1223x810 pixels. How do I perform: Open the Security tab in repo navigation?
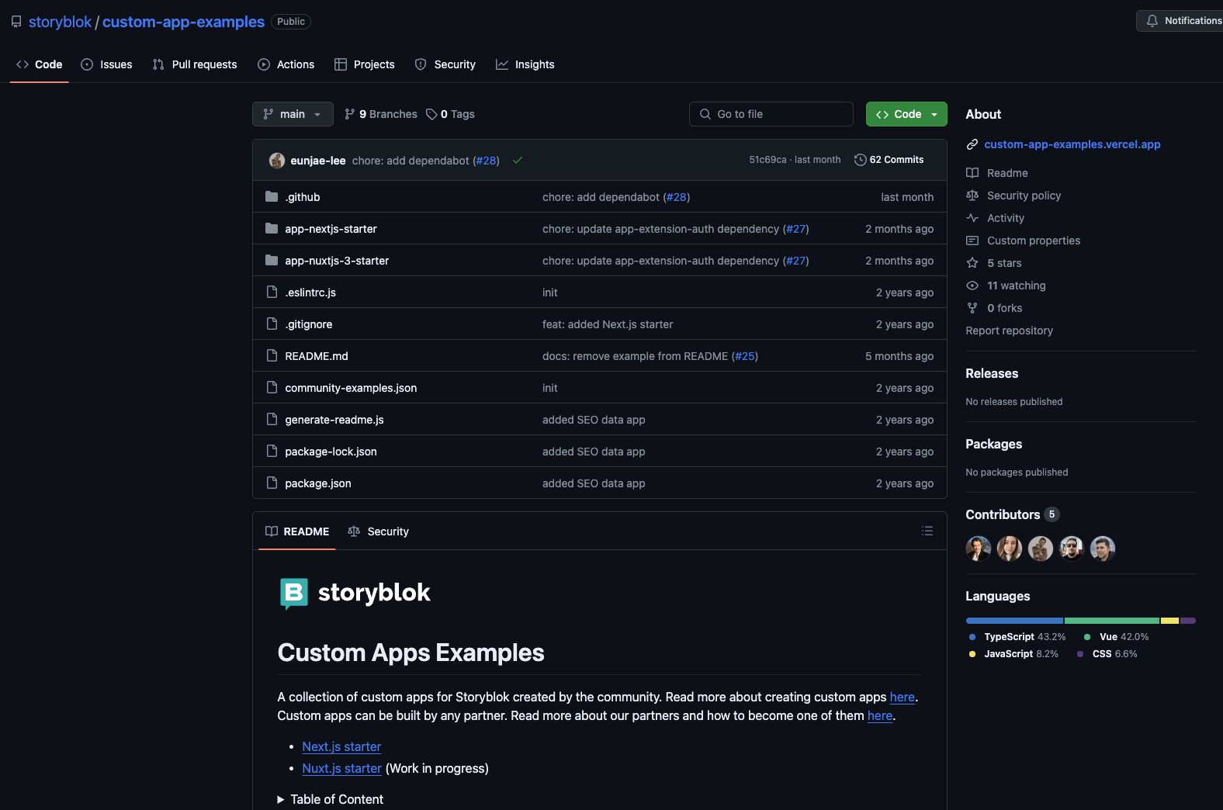[x=445, y=64]
